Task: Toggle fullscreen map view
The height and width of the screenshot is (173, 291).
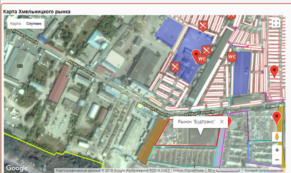Action: 276,23
